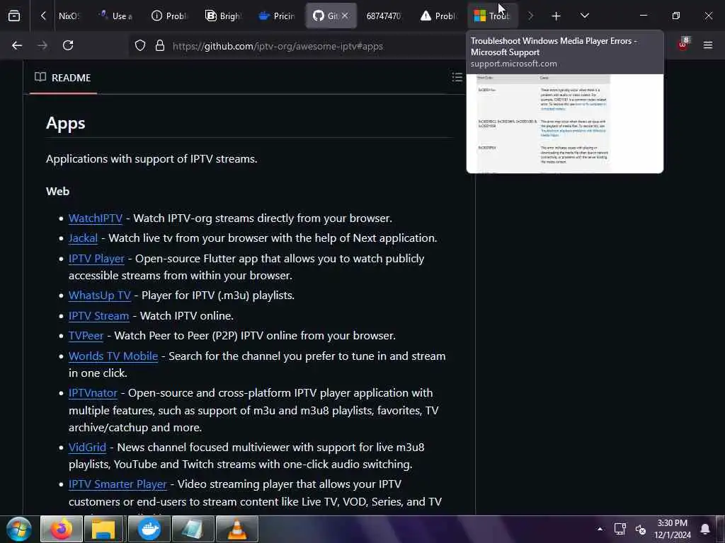
Task: Open tracking protection shield icon
Action: point(140,45)
